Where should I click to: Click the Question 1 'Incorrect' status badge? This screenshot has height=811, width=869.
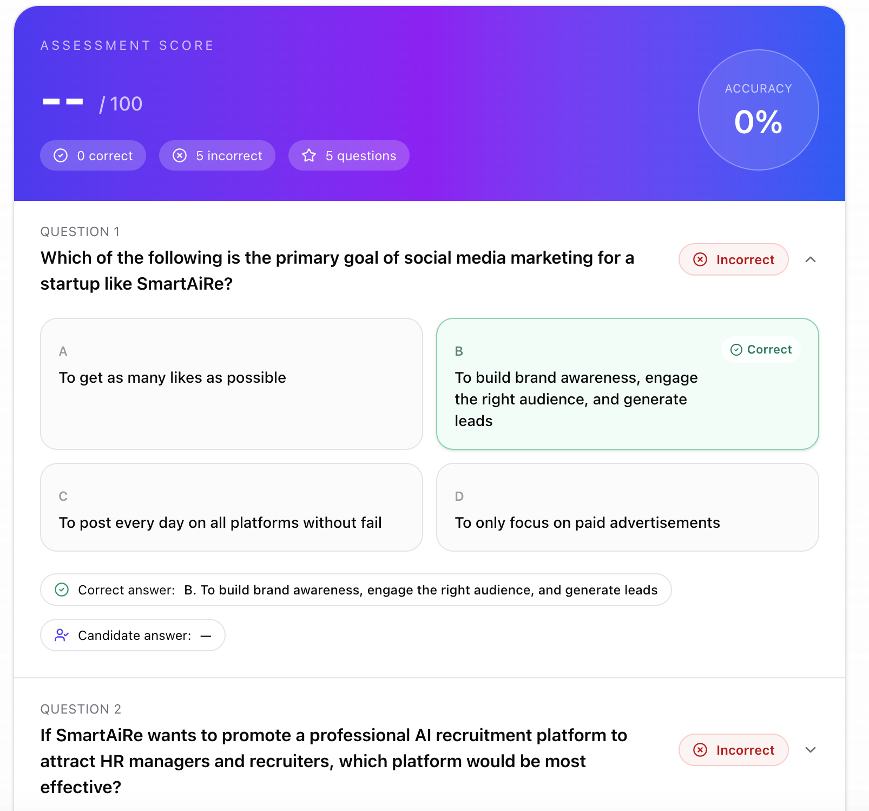click(x=733, y=260)
